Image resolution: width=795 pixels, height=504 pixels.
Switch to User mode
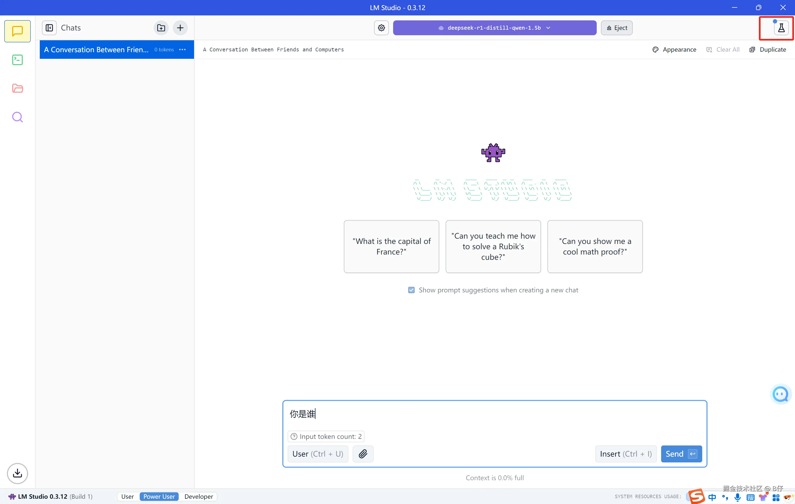[128, 496]
